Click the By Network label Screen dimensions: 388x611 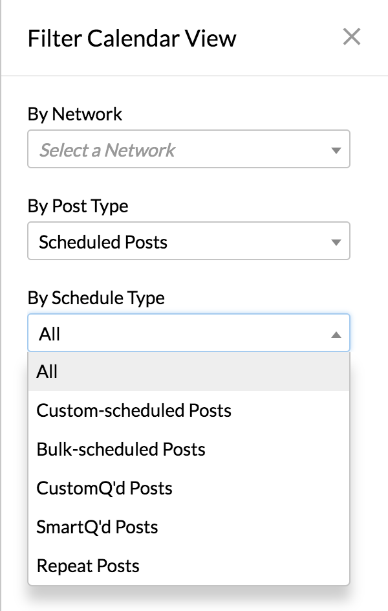74,115
